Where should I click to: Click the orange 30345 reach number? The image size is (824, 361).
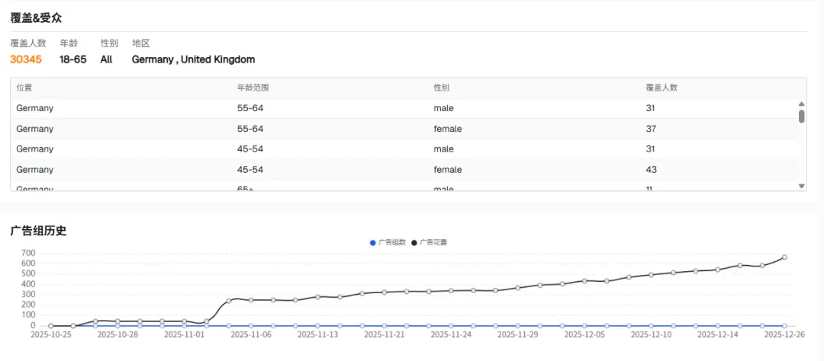point(26,59)
